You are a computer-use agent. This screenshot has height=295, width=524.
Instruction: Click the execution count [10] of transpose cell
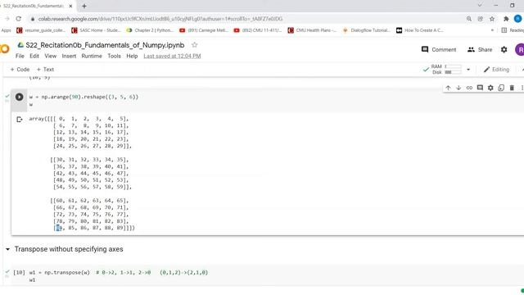(x=19, y=273)
